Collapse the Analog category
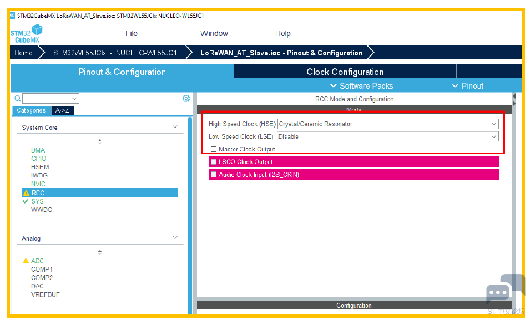This screenshot has width=530, height=320. 175,237
